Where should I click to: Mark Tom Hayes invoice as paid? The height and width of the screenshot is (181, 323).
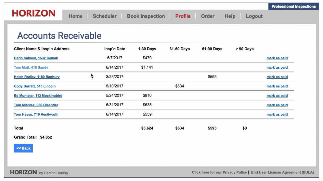[x=277, y=115]
